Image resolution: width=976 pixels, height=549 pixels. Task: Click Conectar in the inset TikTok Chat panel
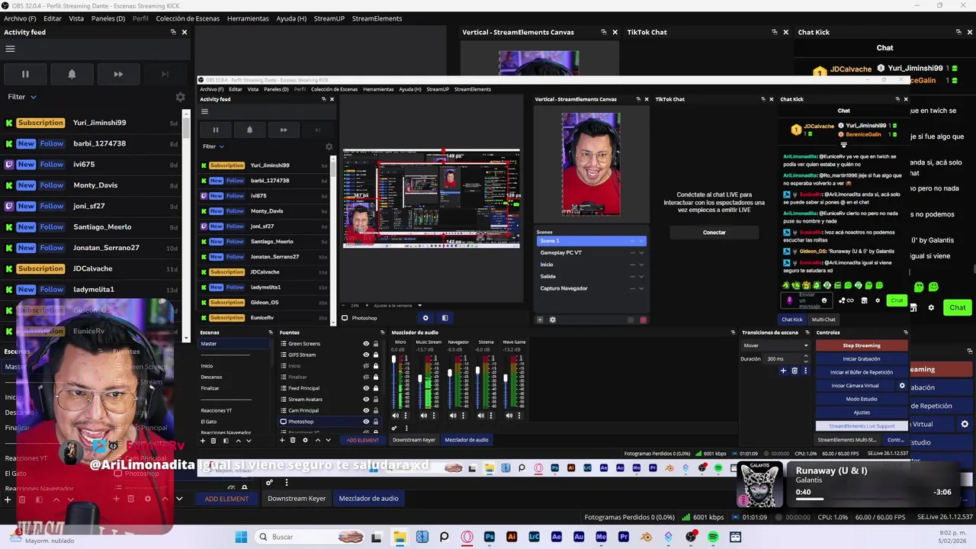(714, 233)
